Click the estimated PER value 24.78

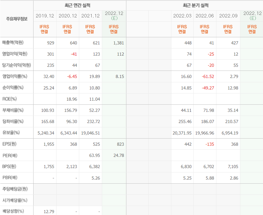(x=119, y=155)
